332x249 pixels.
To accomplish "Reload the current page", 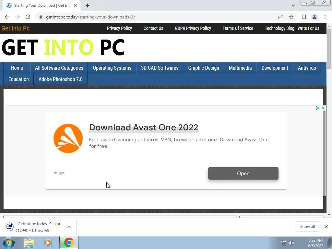I will point(28,17).
